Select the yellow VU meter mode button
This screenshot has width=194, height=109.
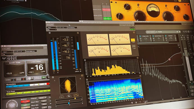(x=133, y=40)
